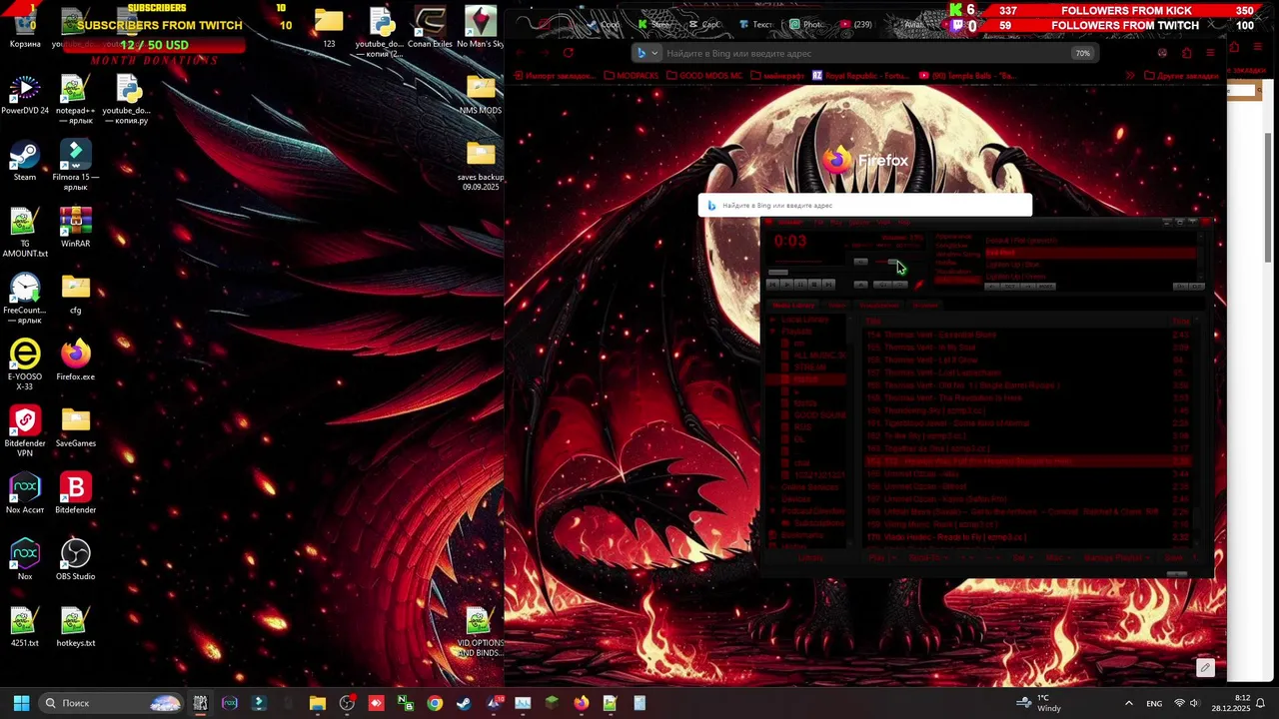Open the GOOD MODS MC bookmark folder

coord(704,75)
